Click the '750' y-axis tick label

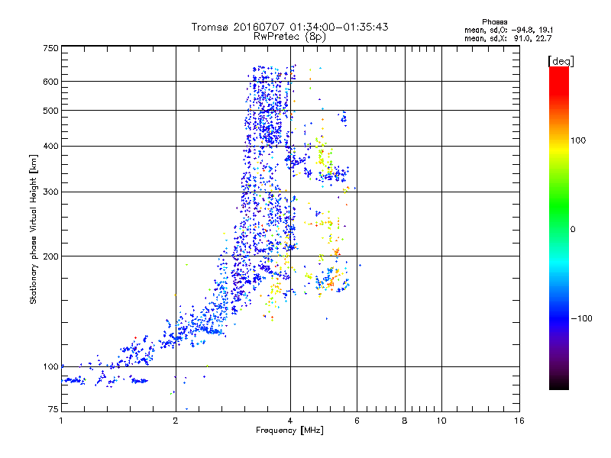[50, 48]
